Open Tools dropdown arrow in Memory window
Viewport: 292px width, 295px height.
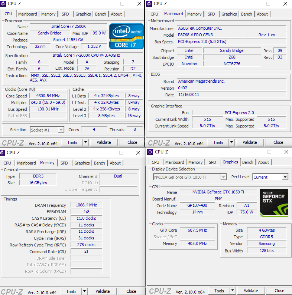coord(84,291)
